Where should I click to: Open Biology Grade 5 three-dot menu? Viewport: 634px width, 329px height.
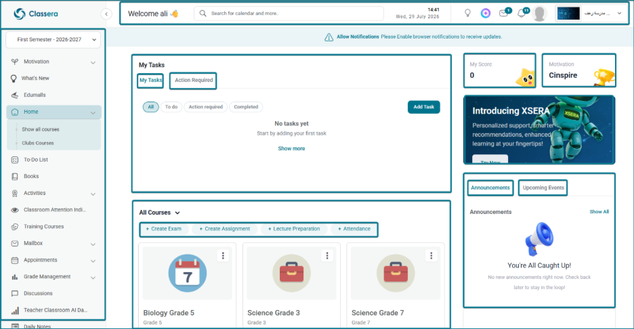click(x=223, y=256)
